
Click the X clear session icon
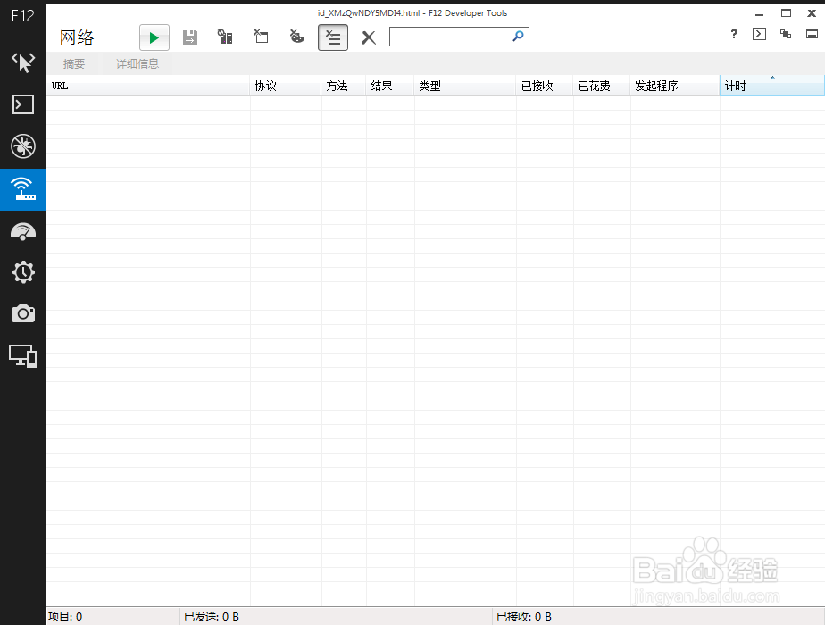coord(369,37)
